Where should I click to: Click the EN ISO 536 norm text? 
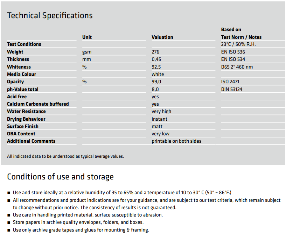[x=233, y=52]
